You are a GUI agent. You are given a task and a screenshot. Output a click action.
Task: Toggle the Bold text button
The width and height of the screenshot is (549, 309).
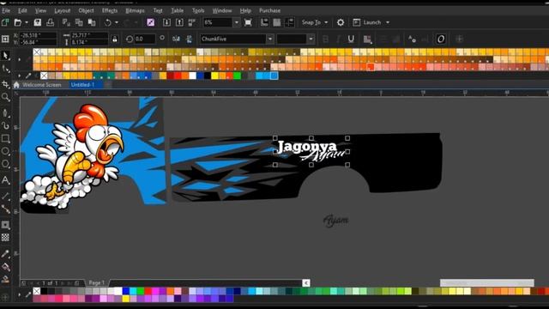325,39
